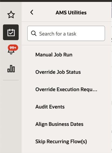Click the divider line in the sidebar rail
Image resolution: width=112 pixels, height=153 pixels.
(11, 80)
